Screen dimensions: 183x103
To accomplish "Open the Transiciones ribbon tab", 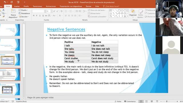I will (x=37, y=6).
